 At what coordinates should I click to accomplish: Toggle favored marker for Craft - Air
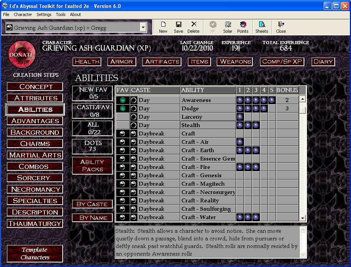coord(122,142)
